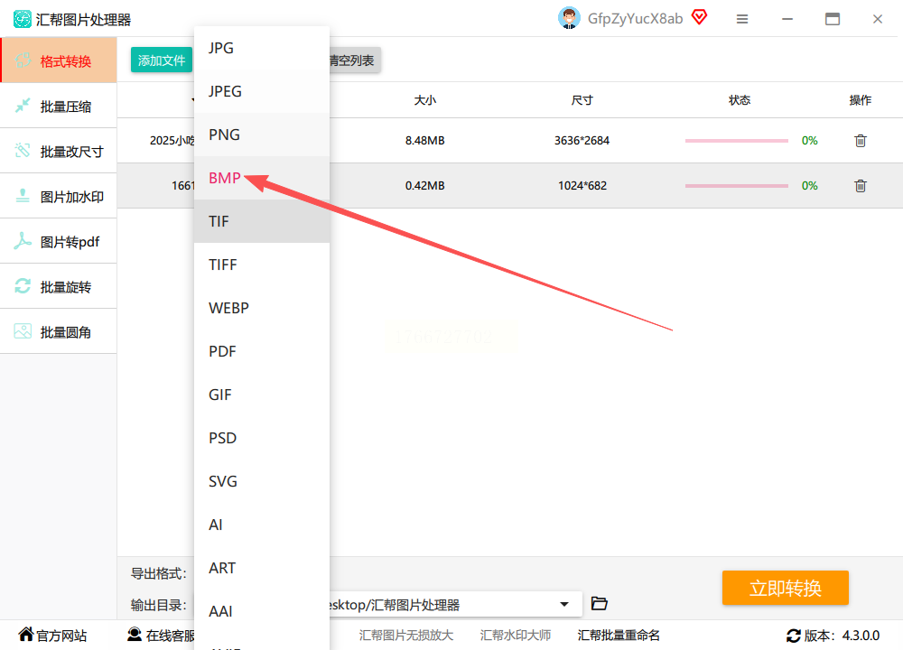Open the 汇帮图片无损放大 link
Viewport: 903px width, 650px height.
pos(406,635)
